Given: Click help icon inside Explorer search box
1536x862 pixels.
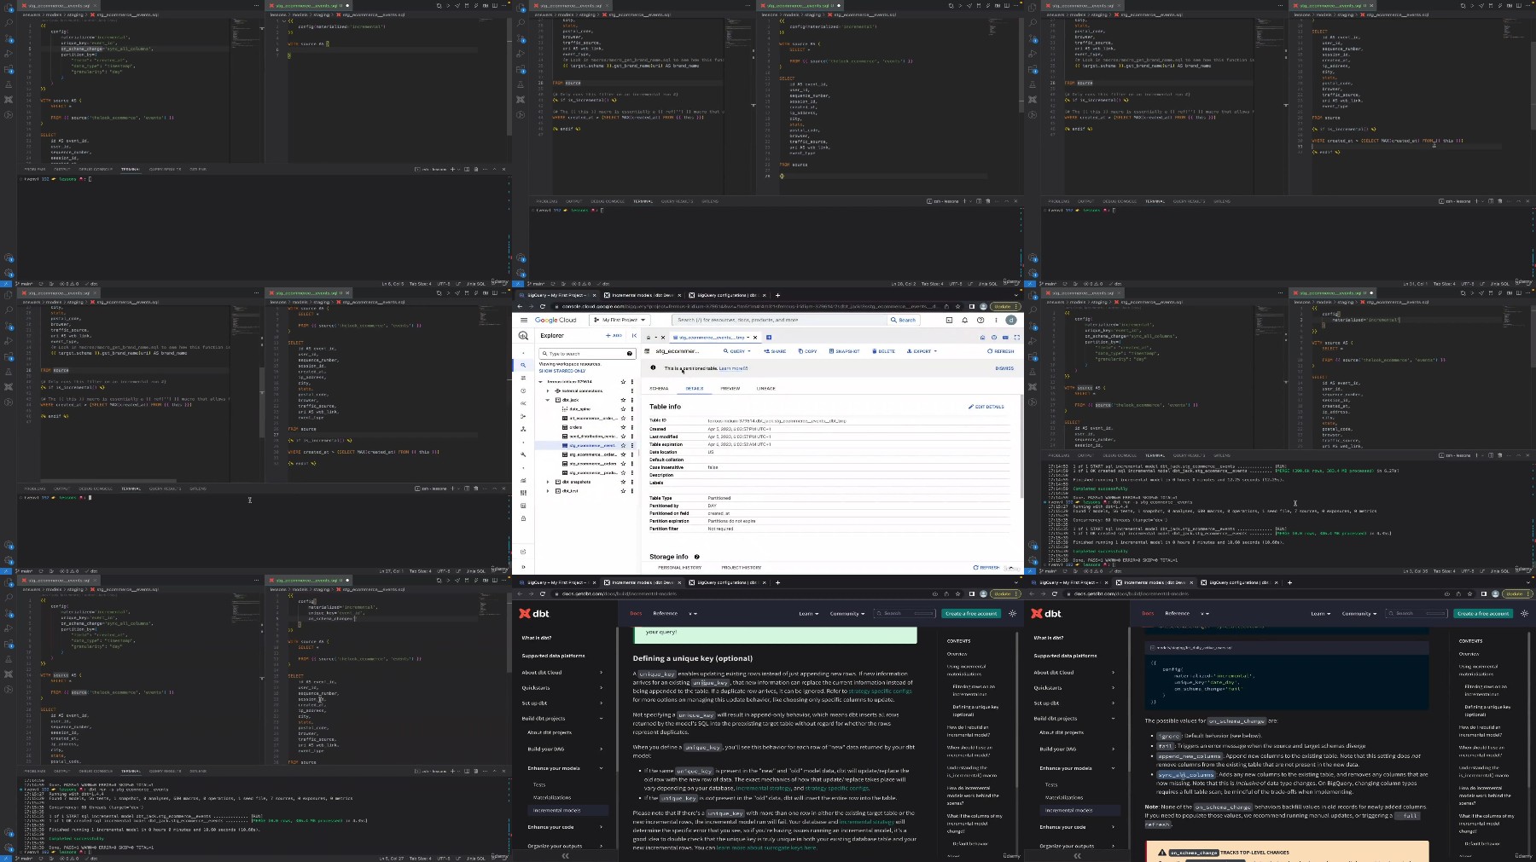Looking at the screenshot, I should click(630, 354).
